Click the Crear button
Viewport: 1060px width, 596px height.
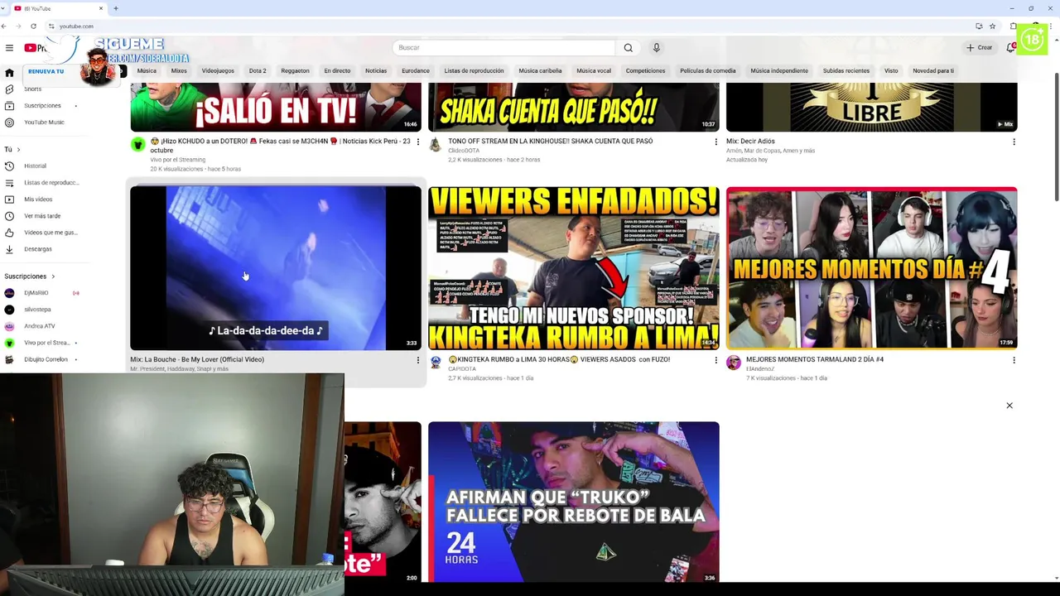[979, 48]
